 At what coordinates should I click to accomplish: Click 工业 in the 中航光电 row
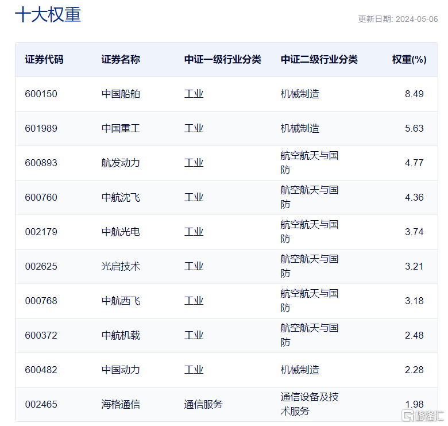[194, 232]
